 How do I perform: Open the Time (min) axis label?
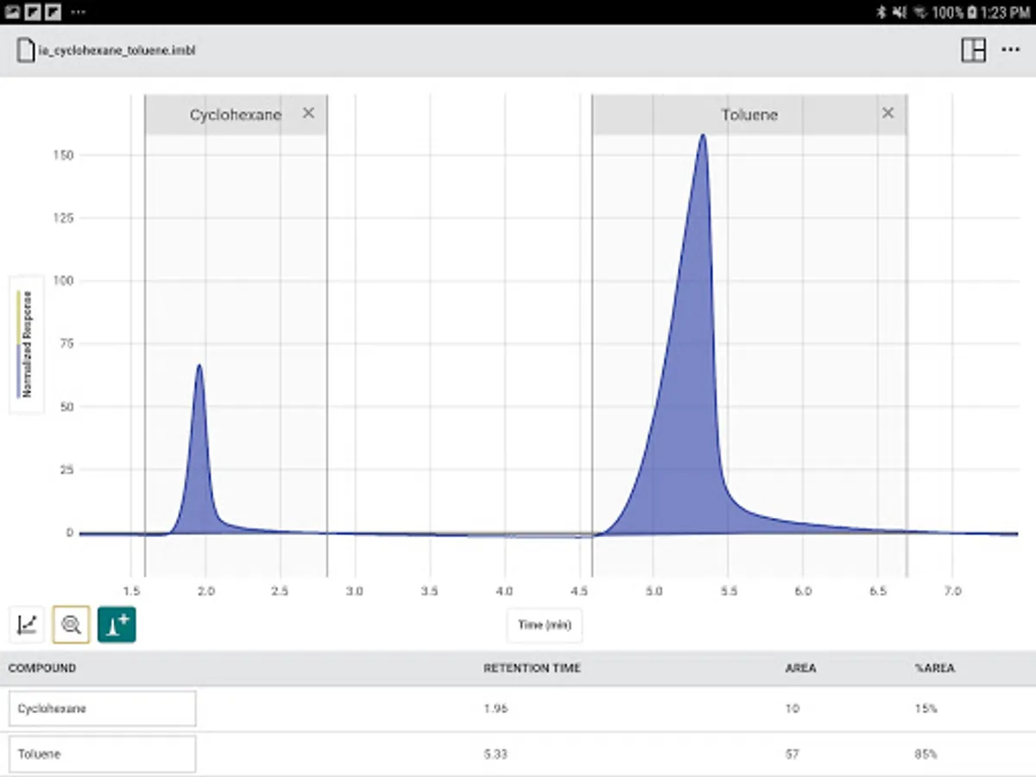545,625
